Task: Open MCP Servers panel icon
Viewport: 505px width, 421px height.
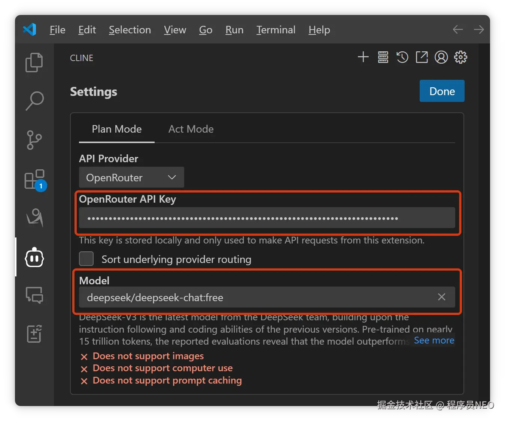Action: (x=383, y=57)
